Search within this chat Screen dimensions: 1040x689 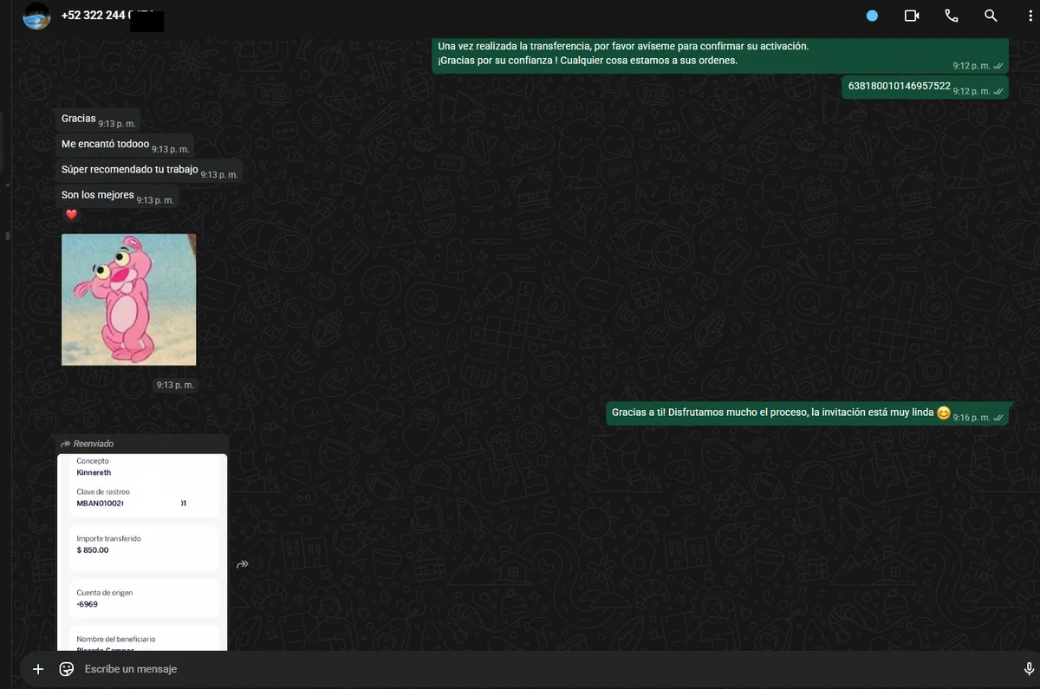point(991,16)
